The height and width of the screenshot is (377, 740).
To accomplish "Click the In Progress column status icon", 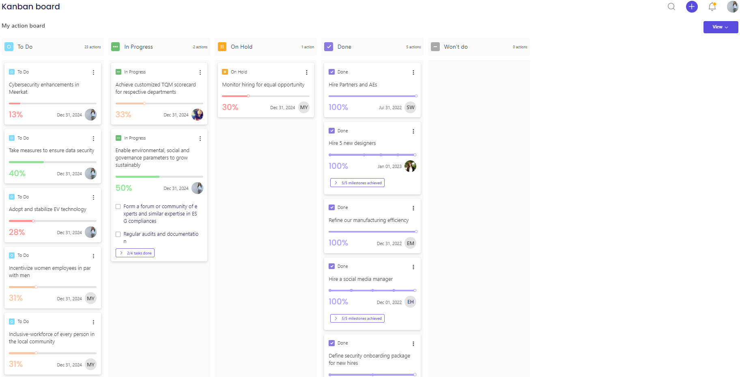I will 115,47.
